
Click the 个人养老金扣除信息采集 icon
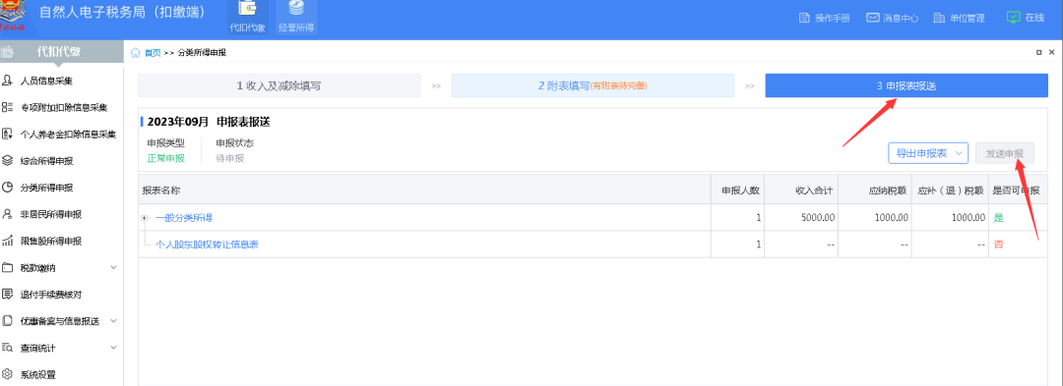coord(8,134)
